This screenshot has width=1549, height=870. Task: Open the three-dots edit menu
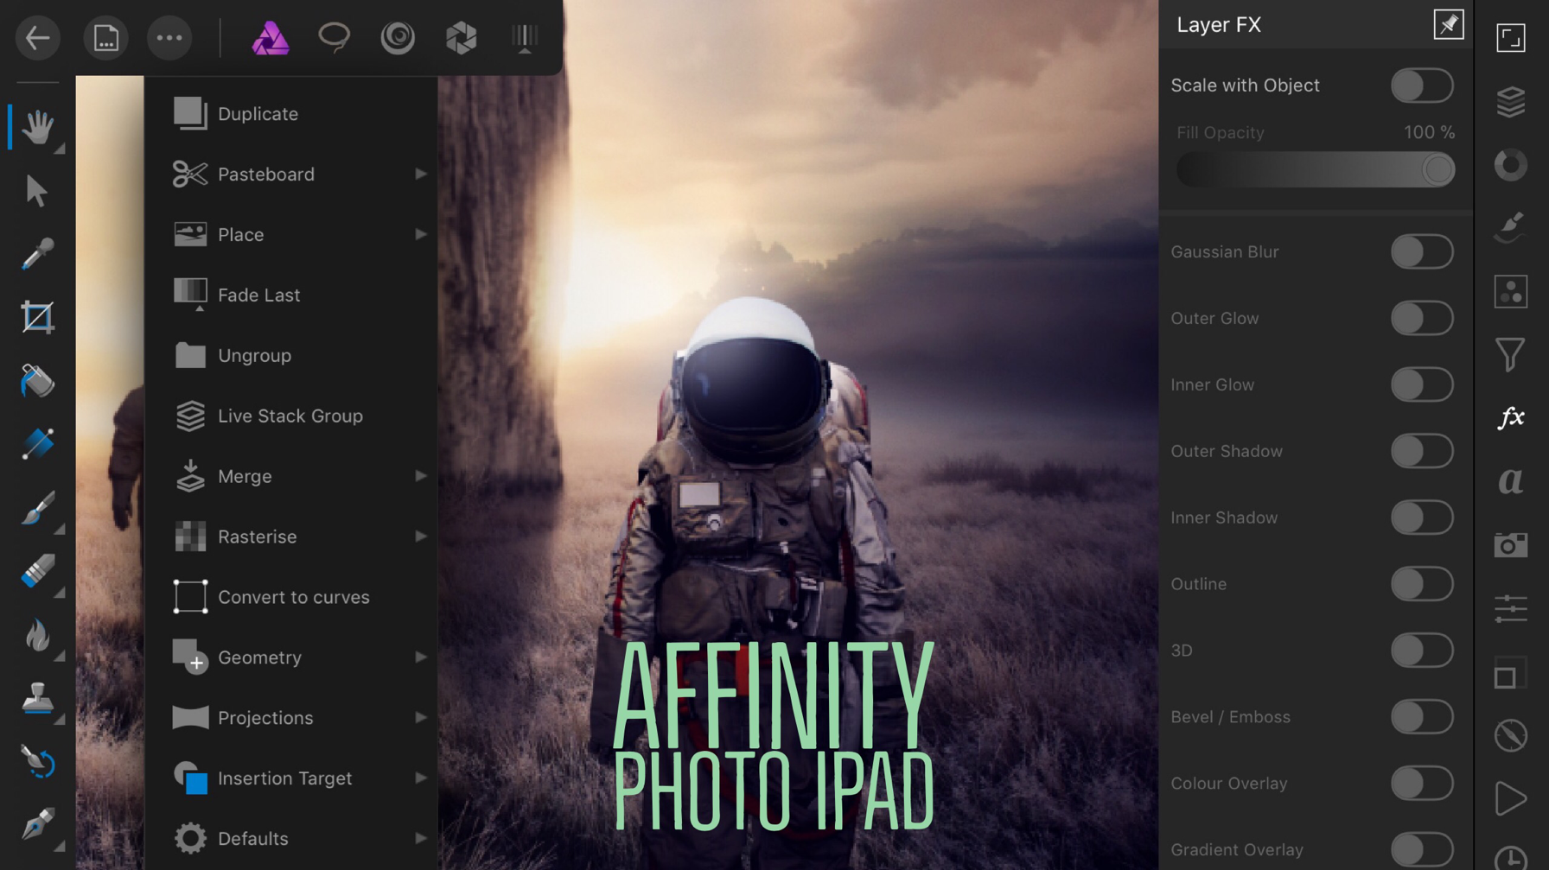(x=169, y=38)
